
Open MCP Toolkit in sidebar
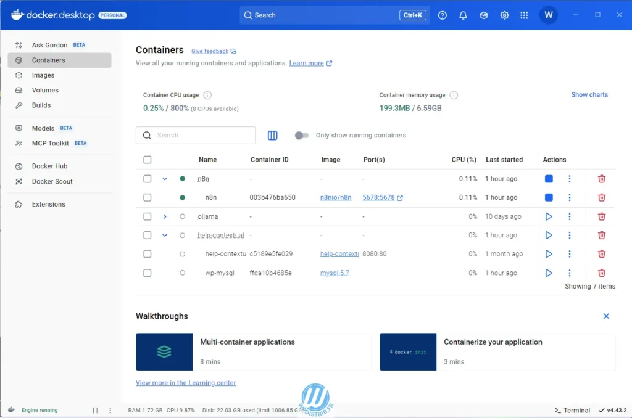pyautogui.click(x=59, y=144)
